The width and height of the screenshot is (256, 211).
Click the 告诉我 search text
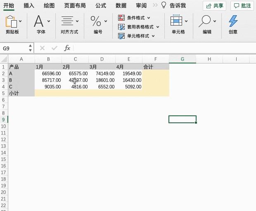click(x=178, y=5)
